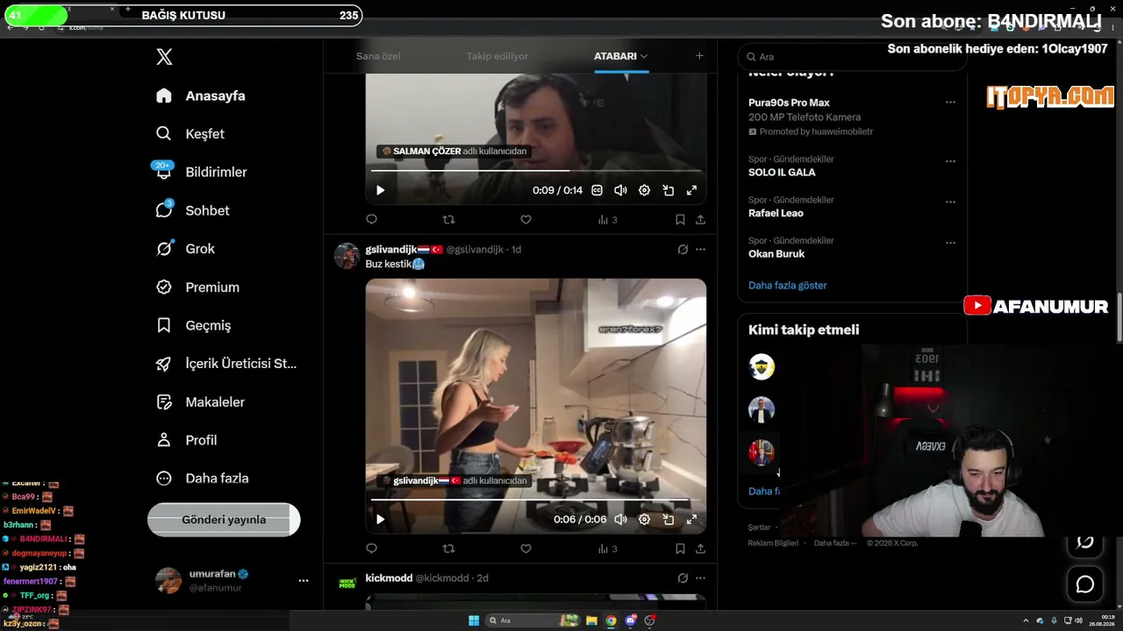Open more options for the kickmodd post
The width and height of the screenshot is (1123, 631).
point(700,578)
